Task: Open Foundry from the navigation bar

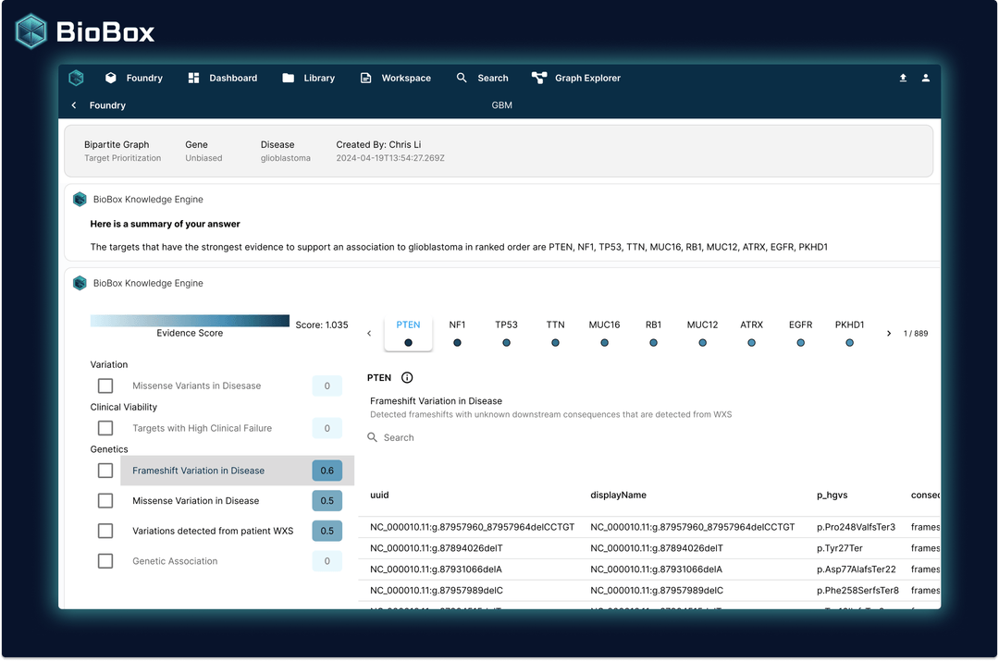Action: pos(134,78)
